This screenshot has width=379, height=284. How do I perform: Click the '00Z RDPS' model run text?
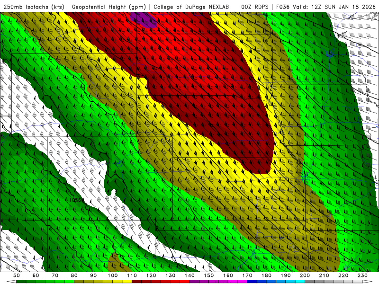point(255,7)
